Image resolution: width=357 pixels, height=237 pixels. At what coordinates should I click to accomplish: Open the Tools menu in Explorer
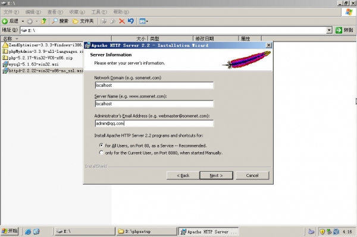99,12
